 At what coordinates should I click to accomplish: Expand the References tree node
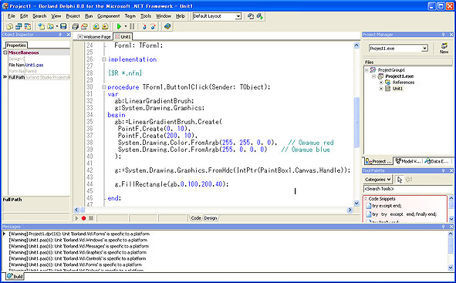380,83
